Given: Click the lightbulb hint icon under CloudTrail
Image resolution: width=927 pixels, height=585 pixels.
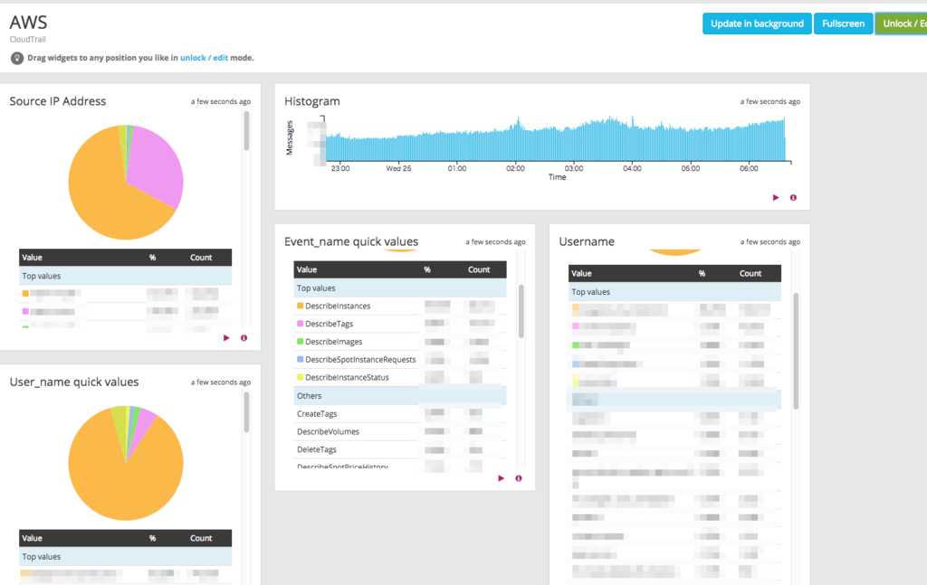Looking at the screenshot, I should [x=17, y=58].
